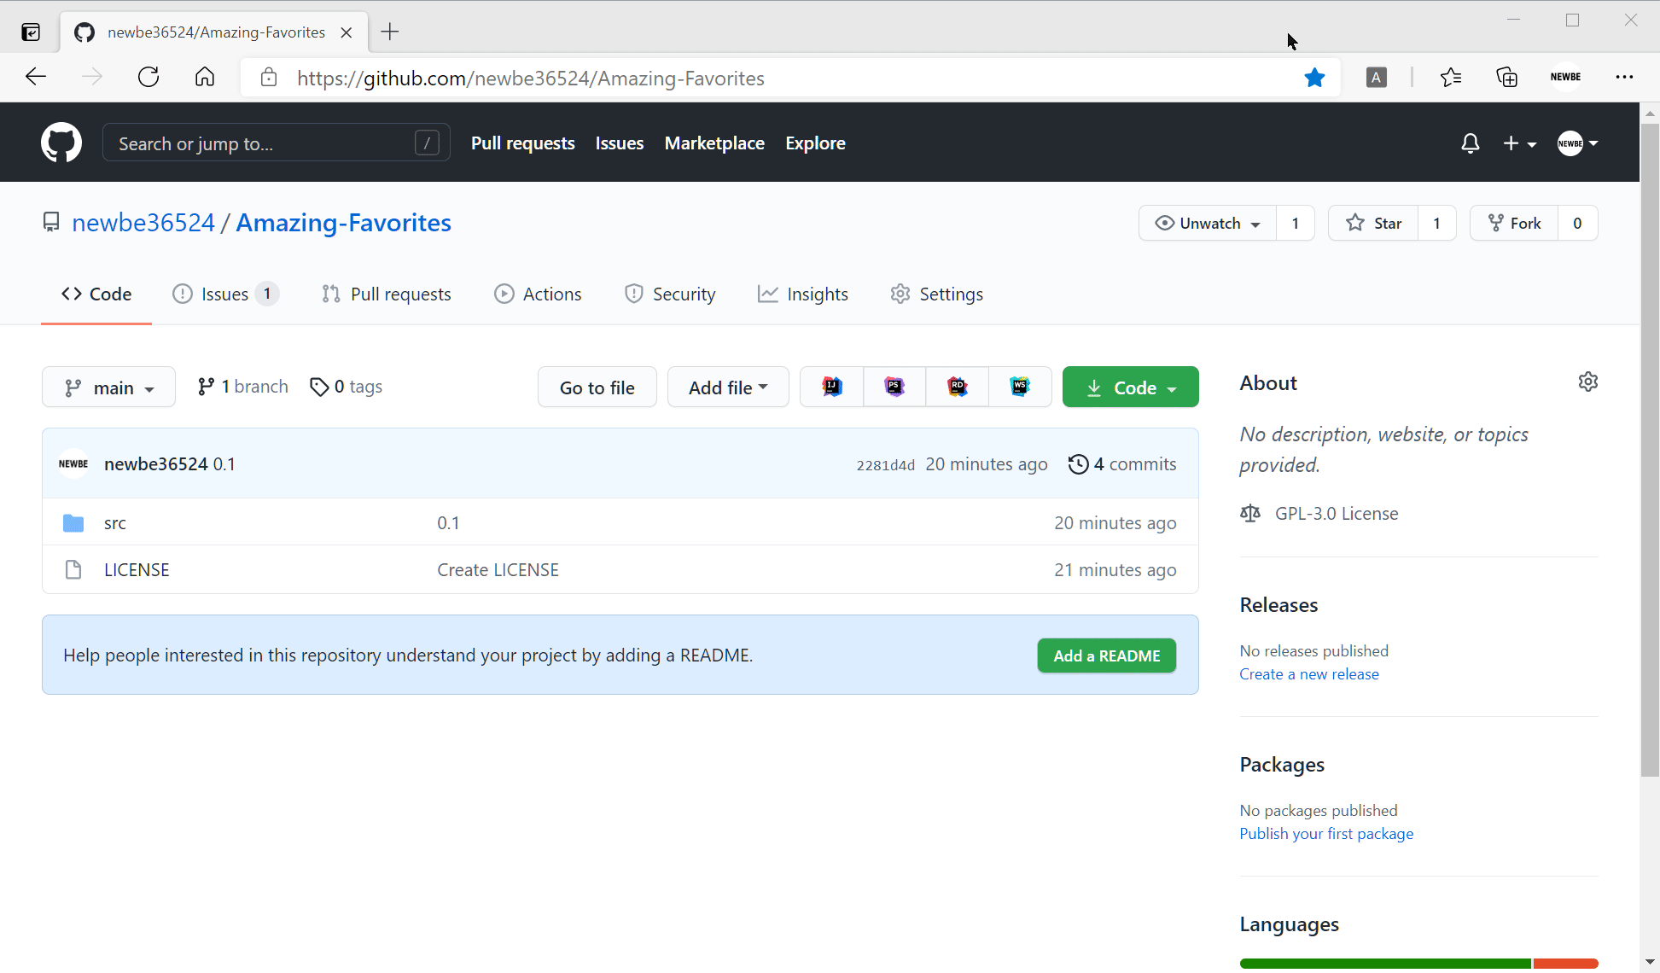This screenshot has width=1660, height=973.
Task: Click the Settings gear icon in About section
Action: pos(1587,381)
